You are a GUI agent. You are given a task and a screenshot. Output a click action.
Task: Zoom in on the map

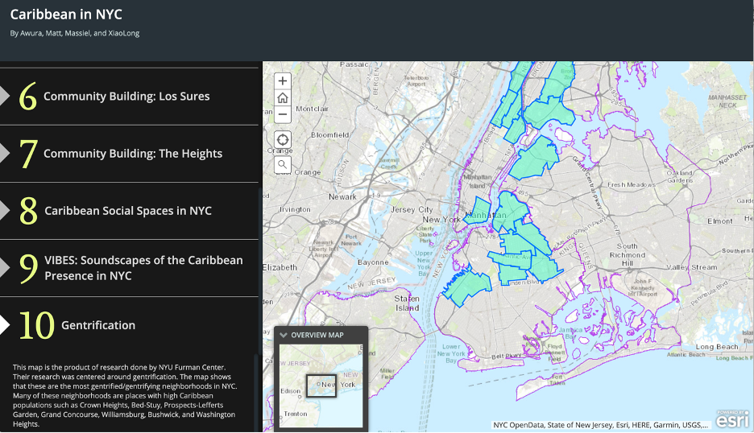(282, 80)
